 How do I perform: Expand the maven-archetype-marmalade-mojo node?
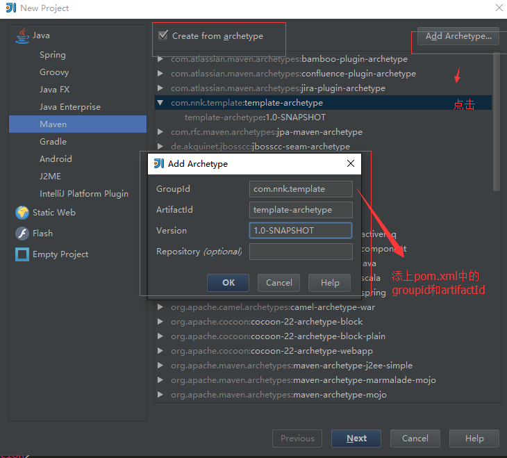[160, 379]
